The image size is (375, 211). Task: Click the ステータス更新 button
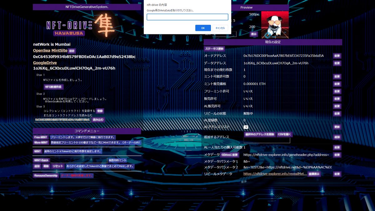pyautogui.click(x=214, y=49)
